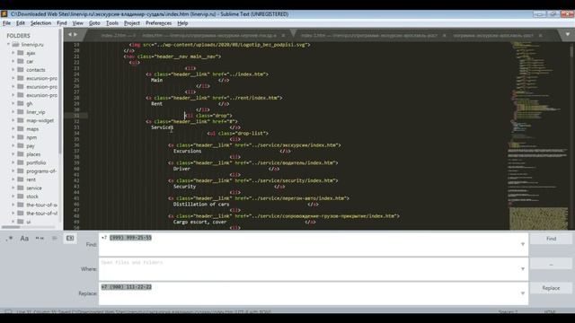Click the liner_vip folder icon
Image resolution: width=575 pixels, height=323 pixels.
[21, 112]
